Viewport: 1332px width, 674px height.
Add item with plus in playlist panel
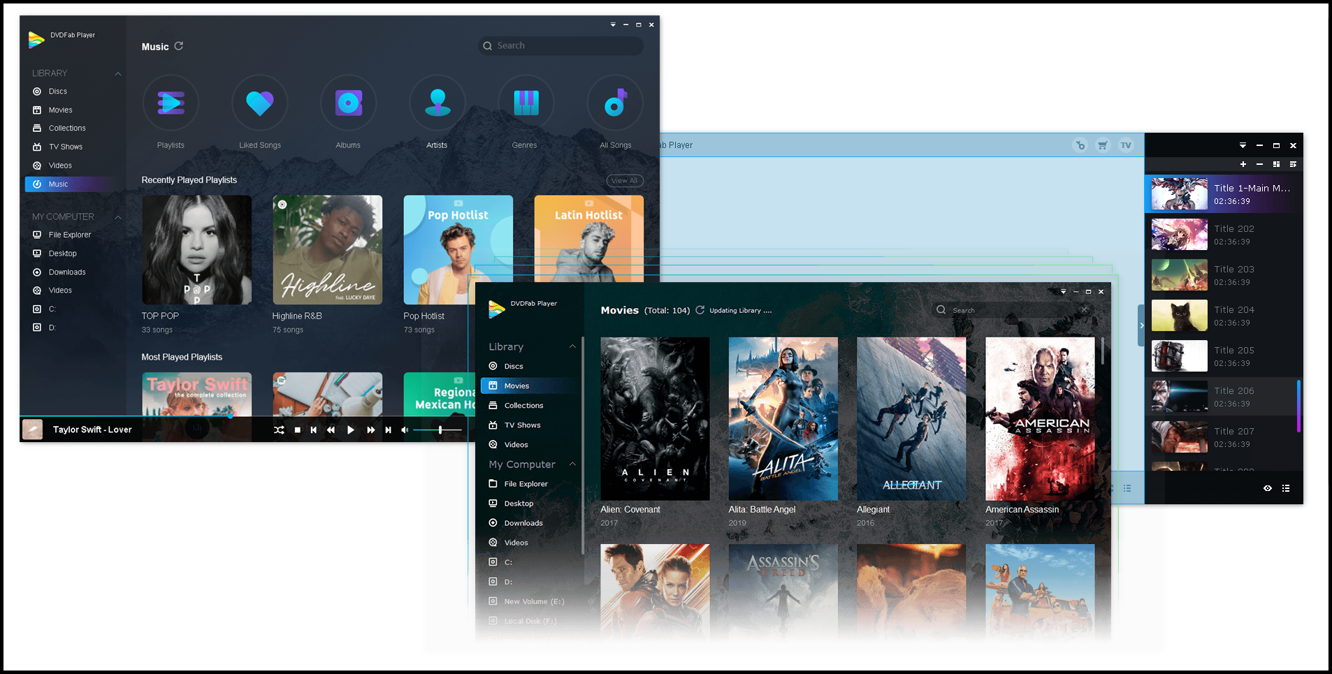(x=1243, y=164)
